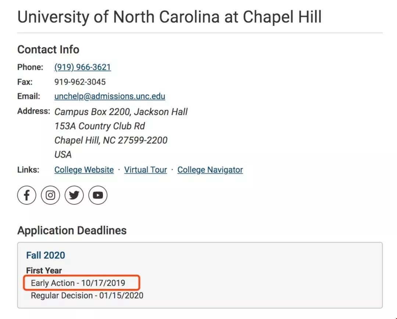Open the Twitter social icon
Image resolution: width=397 pixels, height=319 pixels.
(x=74, y=195)
